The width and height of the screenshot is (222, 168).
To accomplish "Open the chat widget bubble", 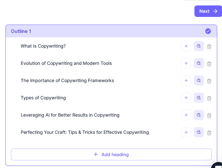I will (218, 165).
